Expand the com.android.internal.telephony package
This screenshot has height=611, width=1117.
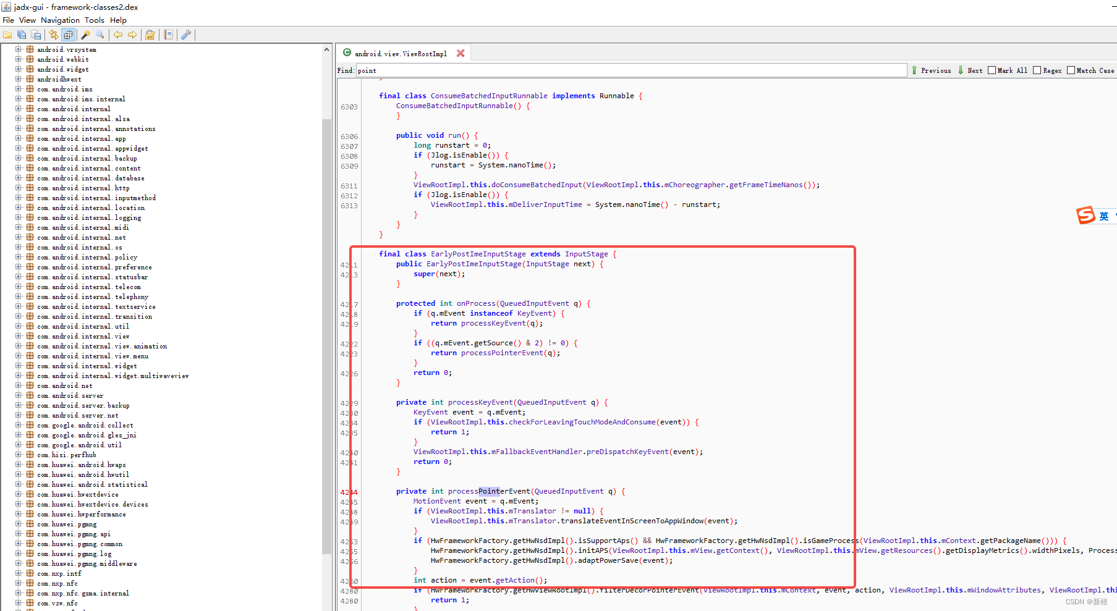click(18, 297)
